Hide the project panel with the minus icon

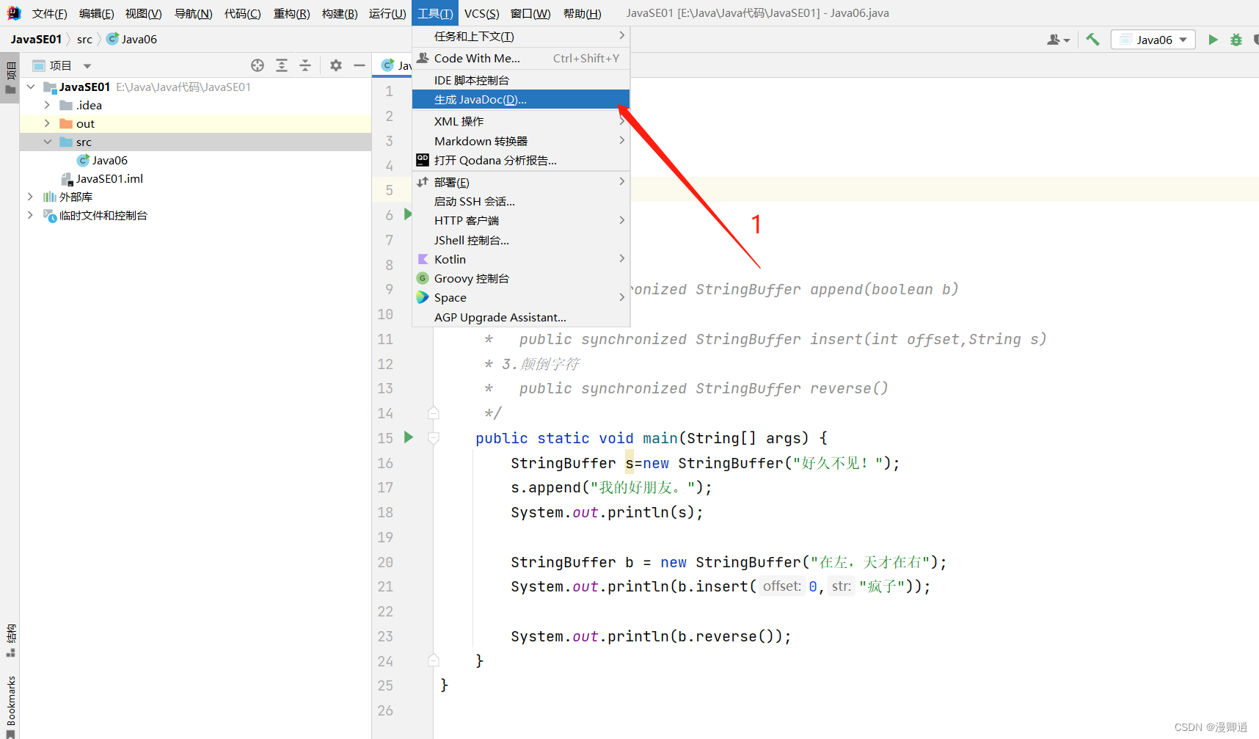(360, 65)
